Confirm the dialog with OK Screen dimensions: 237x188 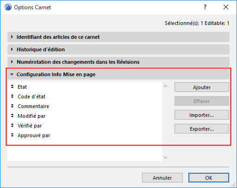209,178
